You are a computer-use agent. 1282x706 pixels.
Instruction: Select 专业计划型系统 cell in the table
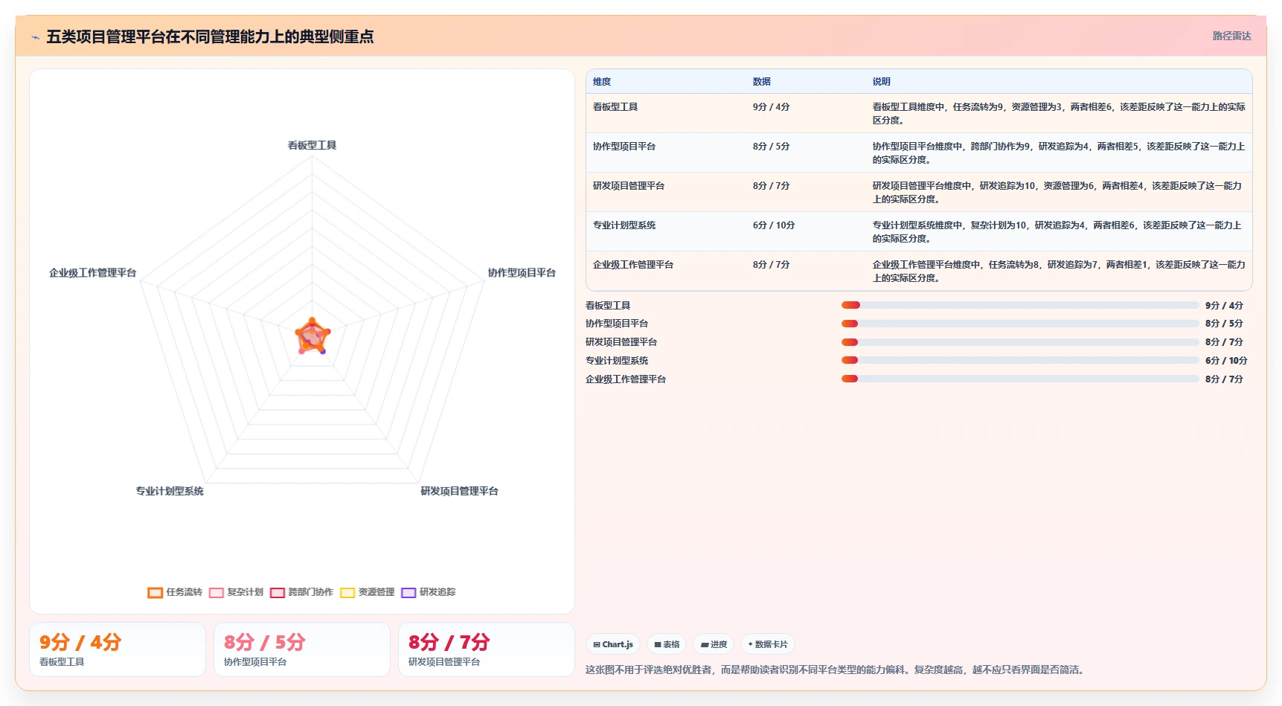pos(624,225)
